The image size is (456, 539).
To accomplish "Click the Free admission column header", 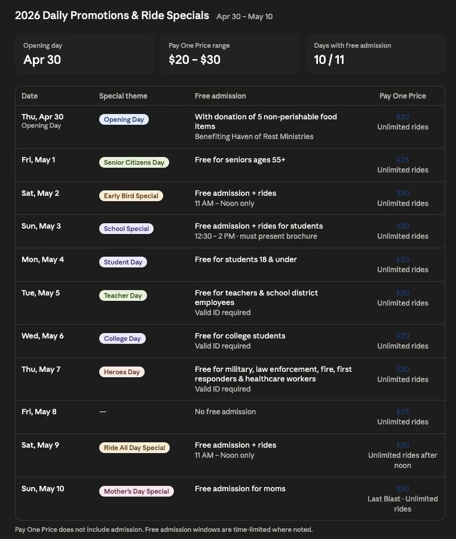I will pyautogui.click(x=220, y=96).
